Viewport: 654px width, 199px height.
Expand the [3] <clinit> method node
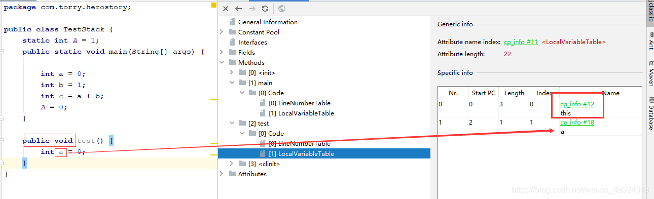pos(232,164)
